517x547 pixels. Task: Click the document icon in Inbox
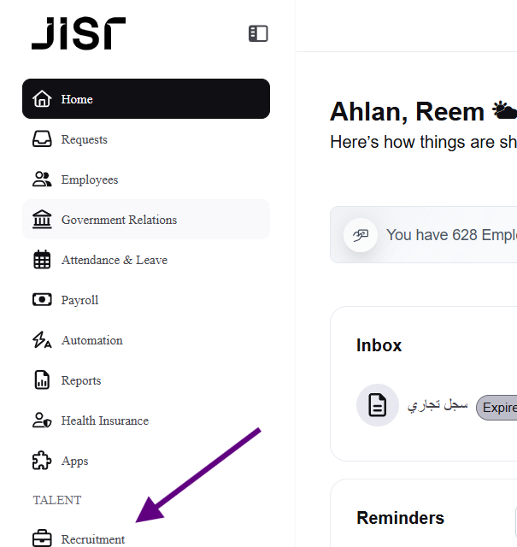point(377,405)
